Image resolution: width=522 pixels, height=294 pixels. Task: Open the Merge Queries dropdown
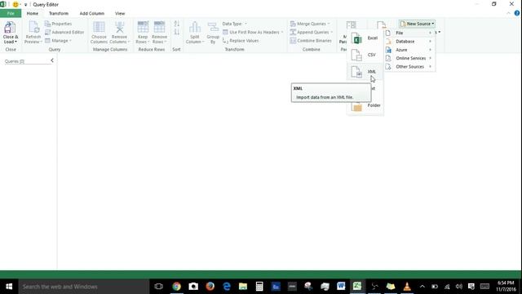click(x=310, y=24)
